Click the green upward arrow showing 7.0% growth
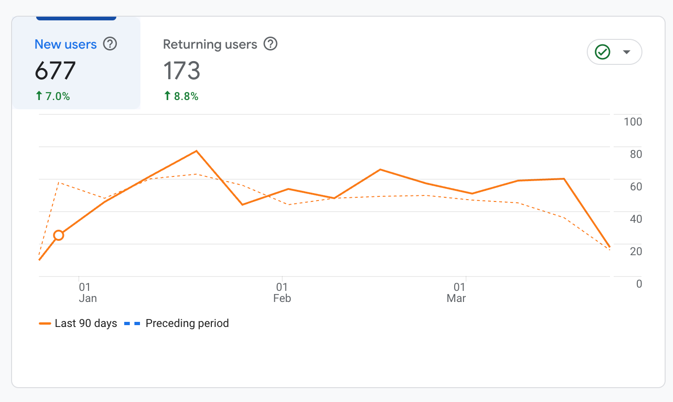The width and height of the screenshot is (673, 402). (38, 96)
